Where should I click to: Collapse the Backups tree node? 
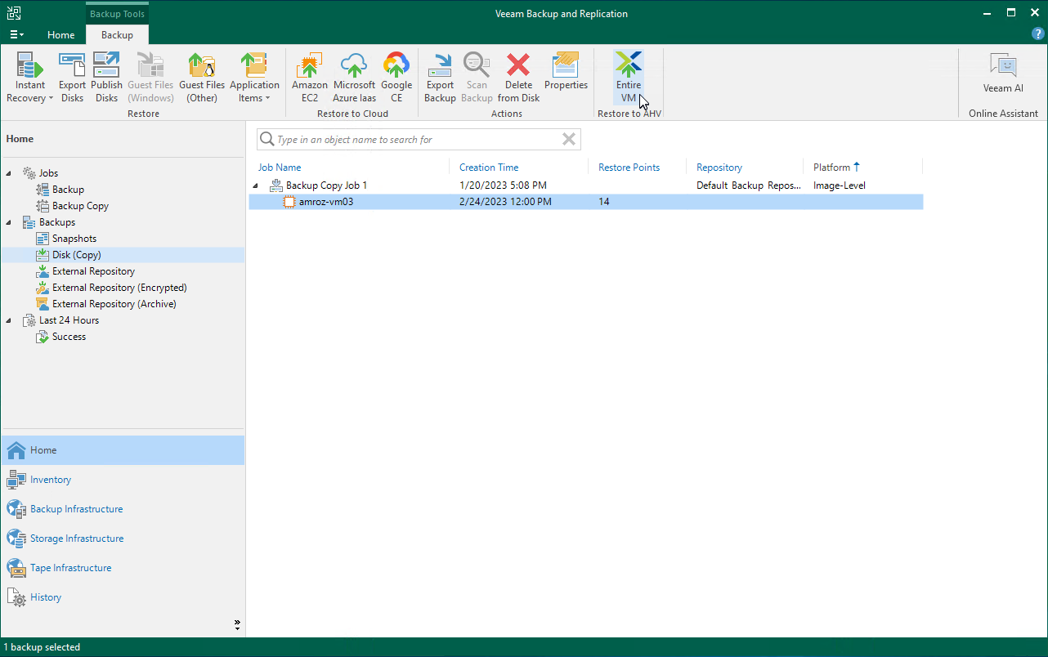click(10, 222)
